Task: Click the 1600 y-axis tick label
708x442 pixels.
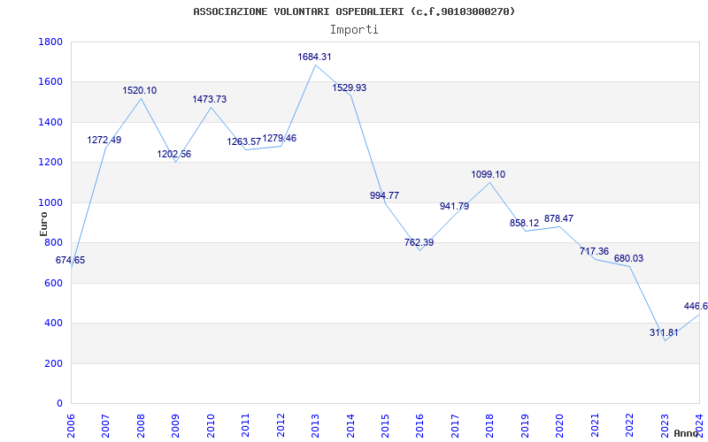Action: pos(50,82)
